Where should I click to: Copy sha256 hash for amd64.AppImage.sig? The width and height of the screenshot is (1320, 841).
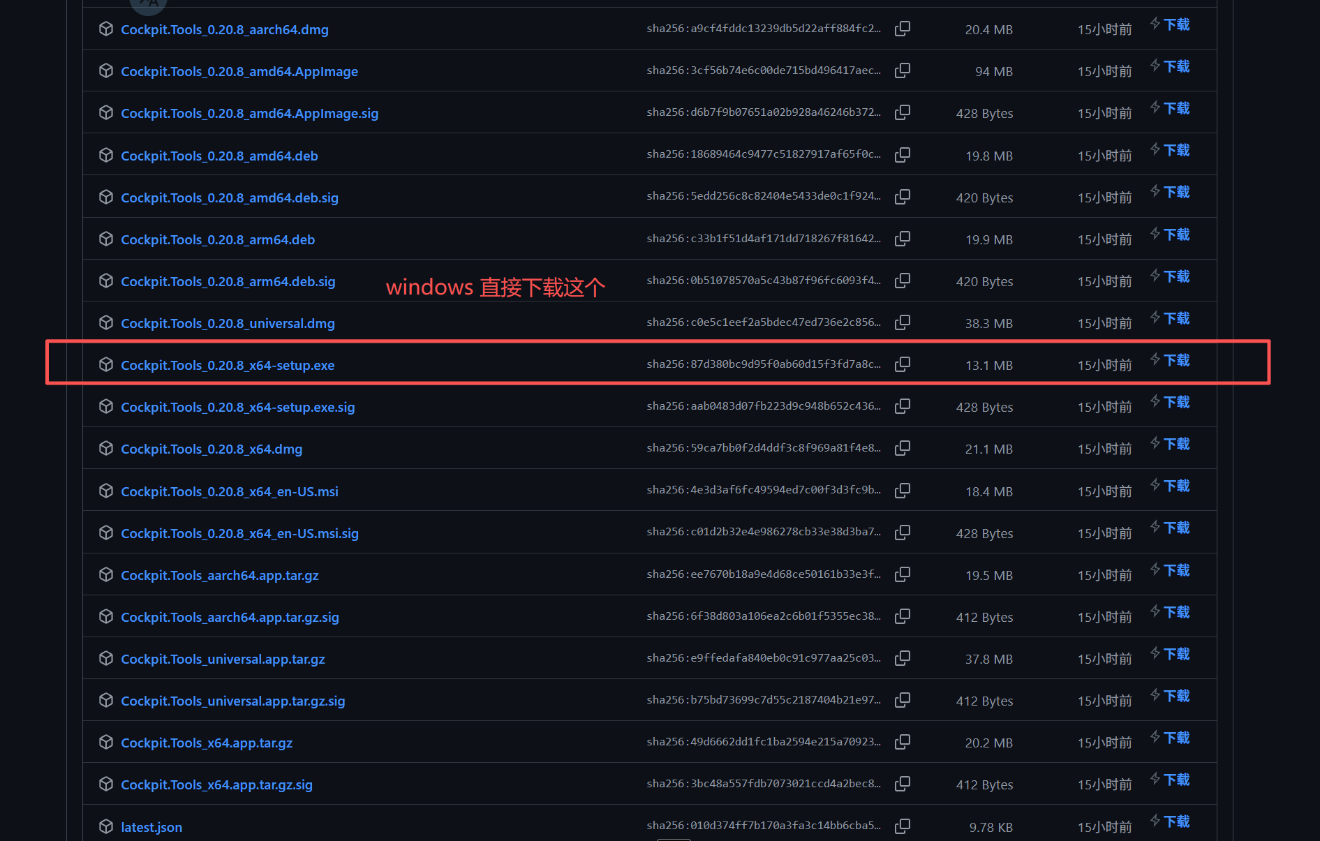click(x=903, y=112)
